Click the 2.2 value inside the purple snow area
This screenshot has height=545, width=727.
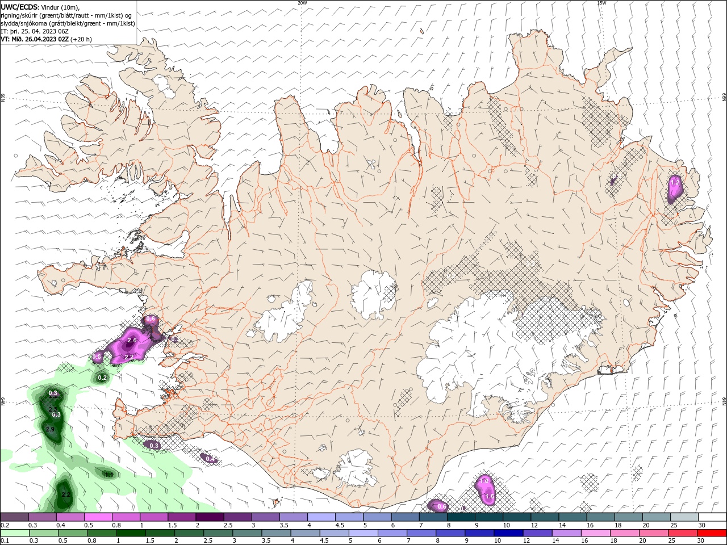pyautogui.click(x=129, y=357)
